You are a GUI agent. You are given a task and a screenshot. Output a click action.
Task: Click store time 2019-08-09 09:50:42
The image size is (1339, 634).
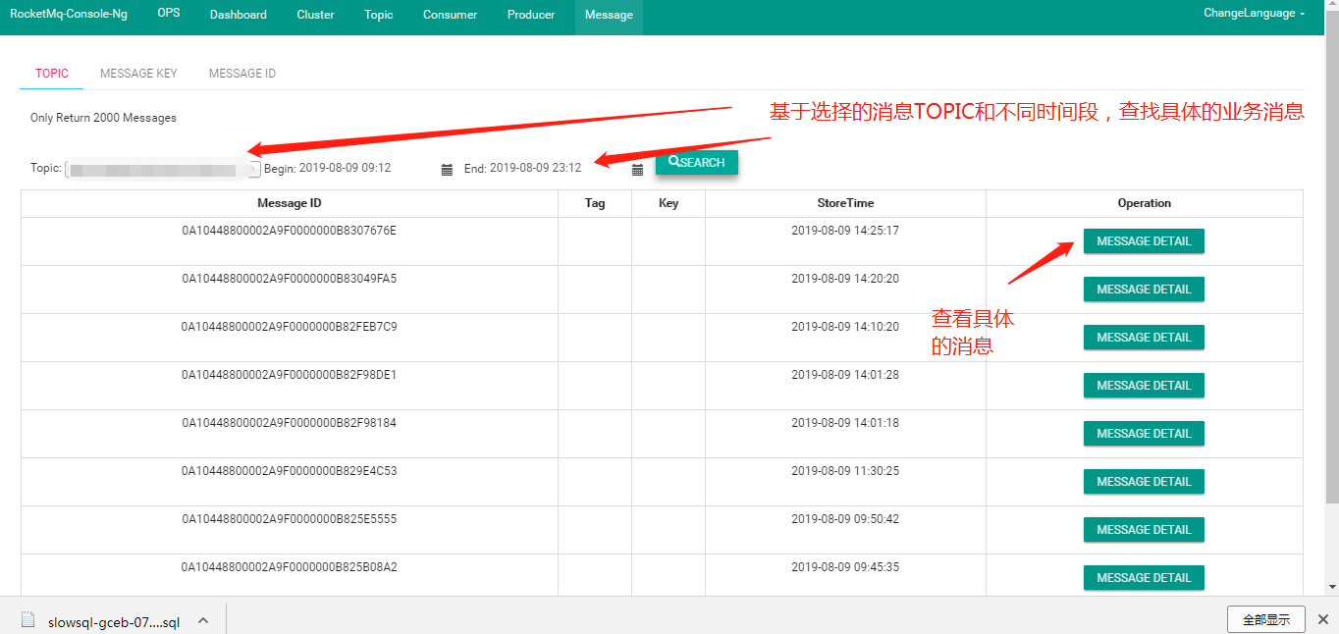point(845,519)
